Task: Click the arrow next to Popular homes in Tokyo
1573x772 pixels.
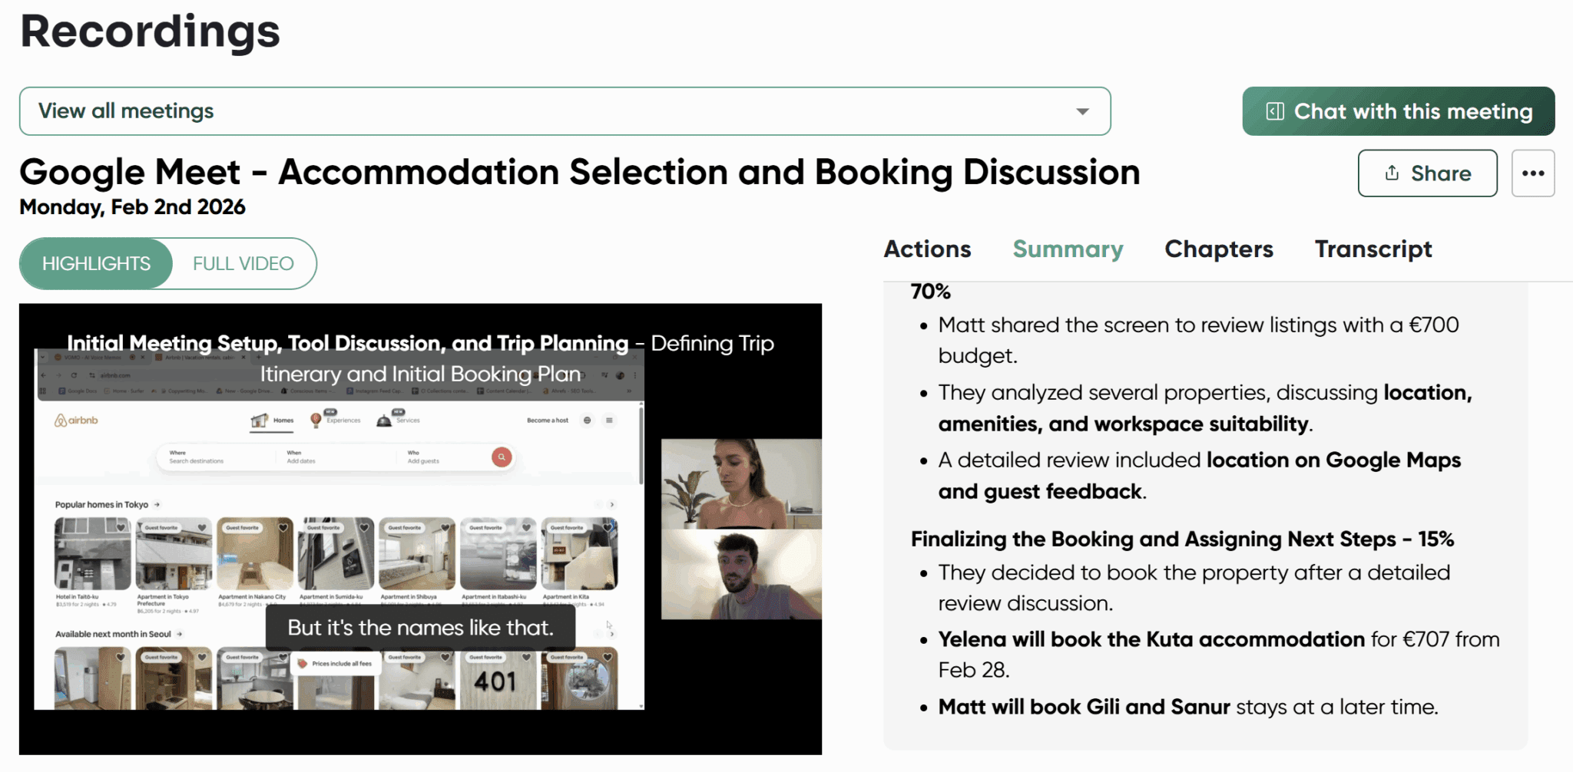Action: pyautogui.click(x=157, y=505)
